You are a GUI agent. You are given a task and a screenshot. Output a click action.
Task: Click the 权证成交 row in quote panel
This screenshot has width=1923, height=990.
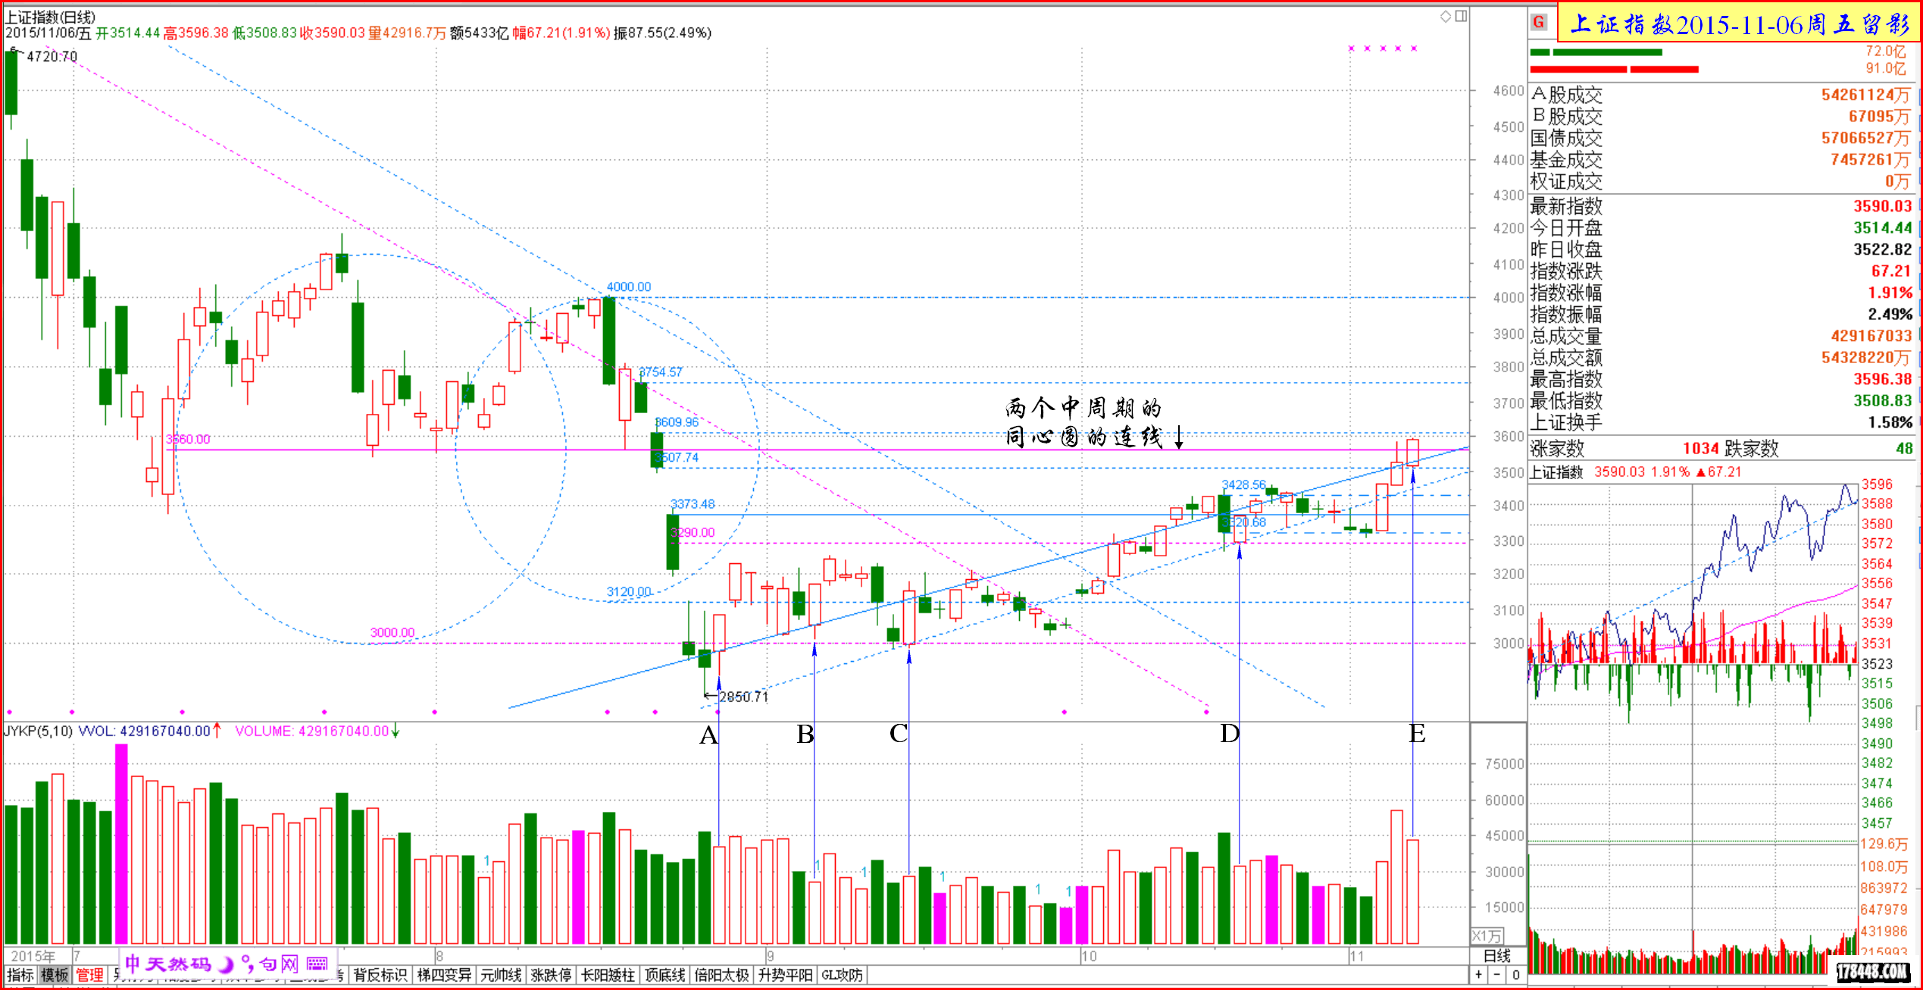[1721, 181]
